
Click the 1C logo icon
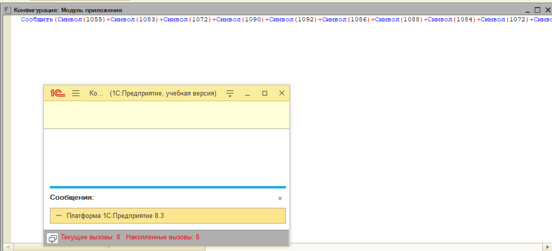57,93
